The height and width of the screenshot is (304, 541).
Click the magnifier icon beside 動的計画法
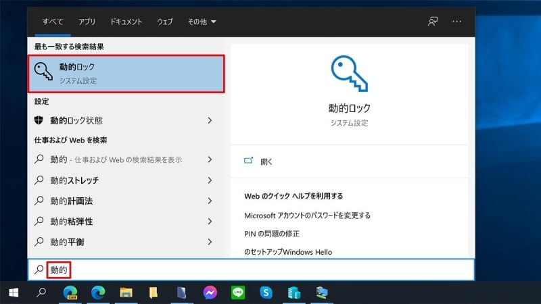point(39,201)
